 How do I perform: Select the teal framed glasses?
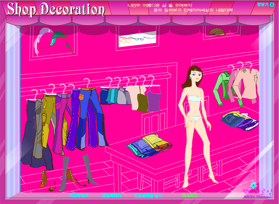click(138, 39)
